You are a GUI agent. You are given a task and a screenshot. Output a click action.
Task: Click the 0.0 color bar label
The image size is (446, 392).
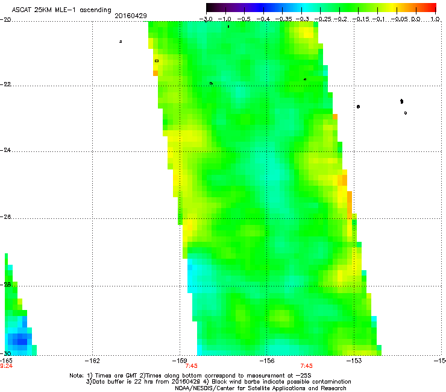click(416, 19)
